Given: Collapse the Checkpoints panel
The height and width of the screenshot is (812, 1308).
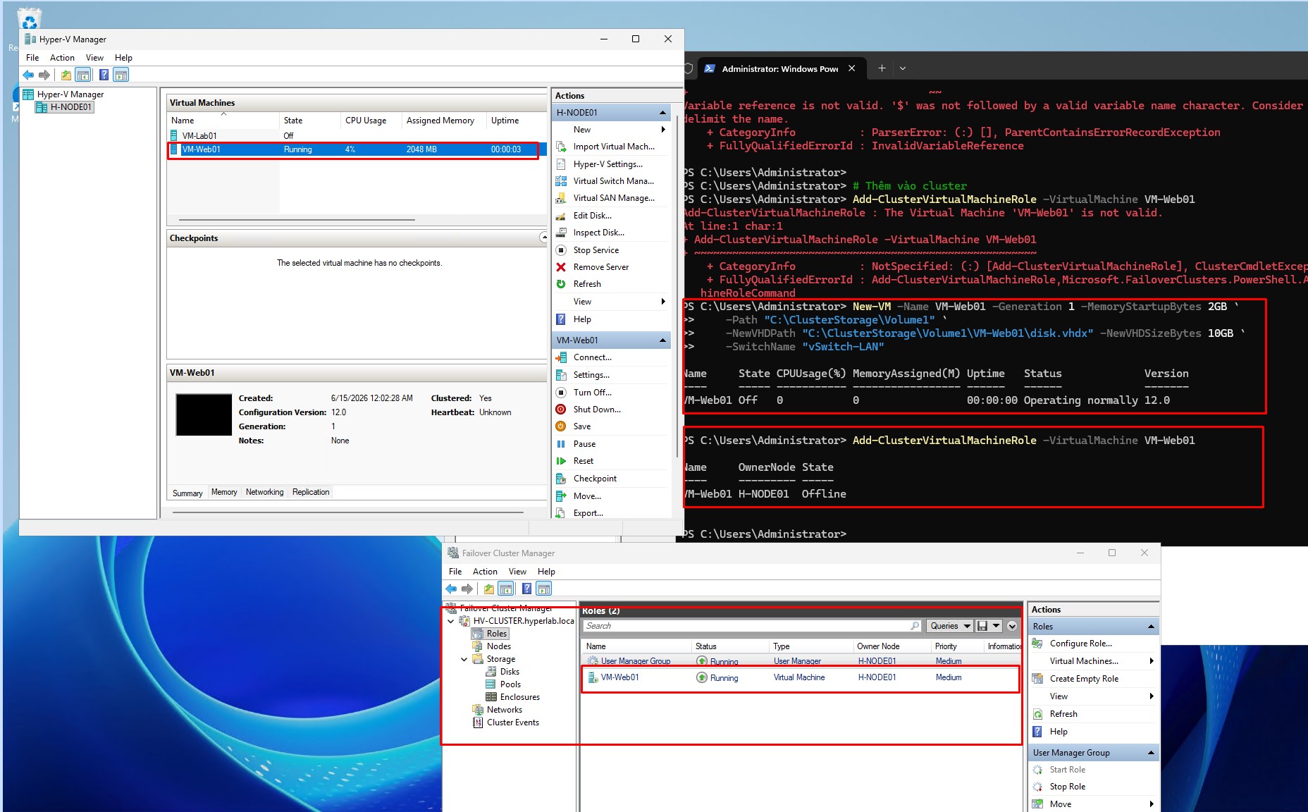Looking at the screenshot, I should coord(543,238).
